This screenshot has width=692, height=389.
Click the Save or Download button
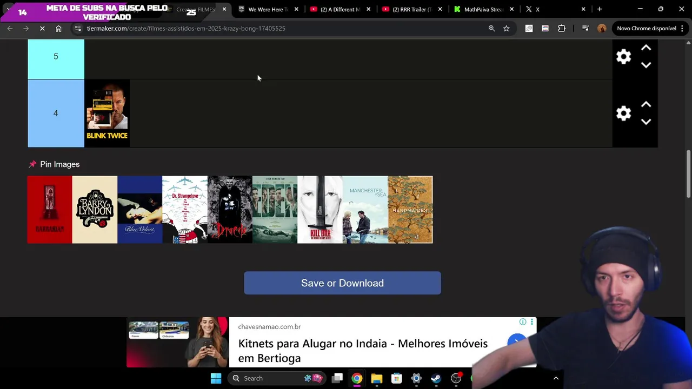tap(342, 283)
